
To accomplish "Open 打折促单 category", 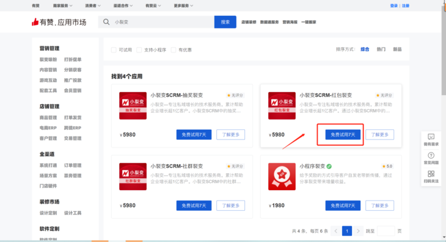I will [73, 60].
